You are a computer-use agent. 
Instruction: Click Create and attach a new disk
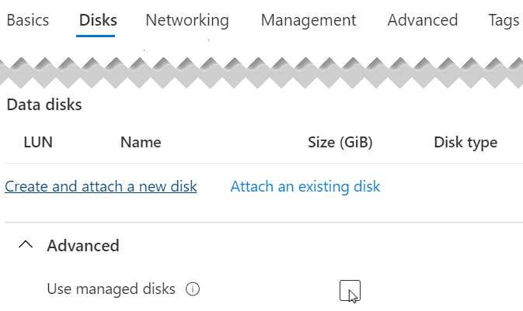101,186
